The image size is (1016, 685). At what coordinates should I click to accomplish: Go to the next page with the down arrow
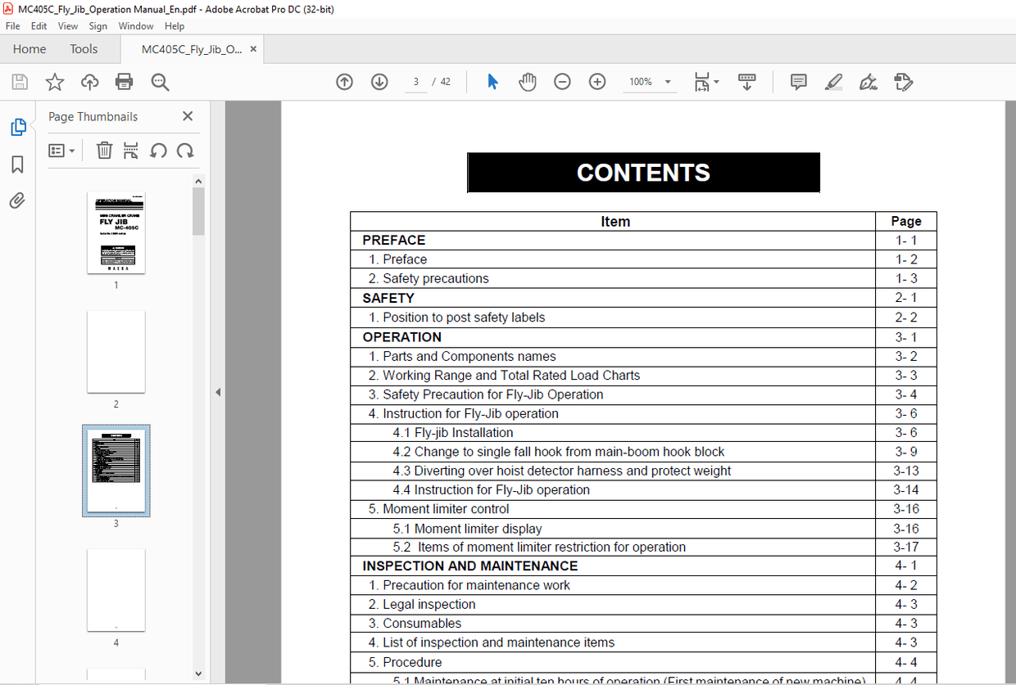click(x=379, y=82)
